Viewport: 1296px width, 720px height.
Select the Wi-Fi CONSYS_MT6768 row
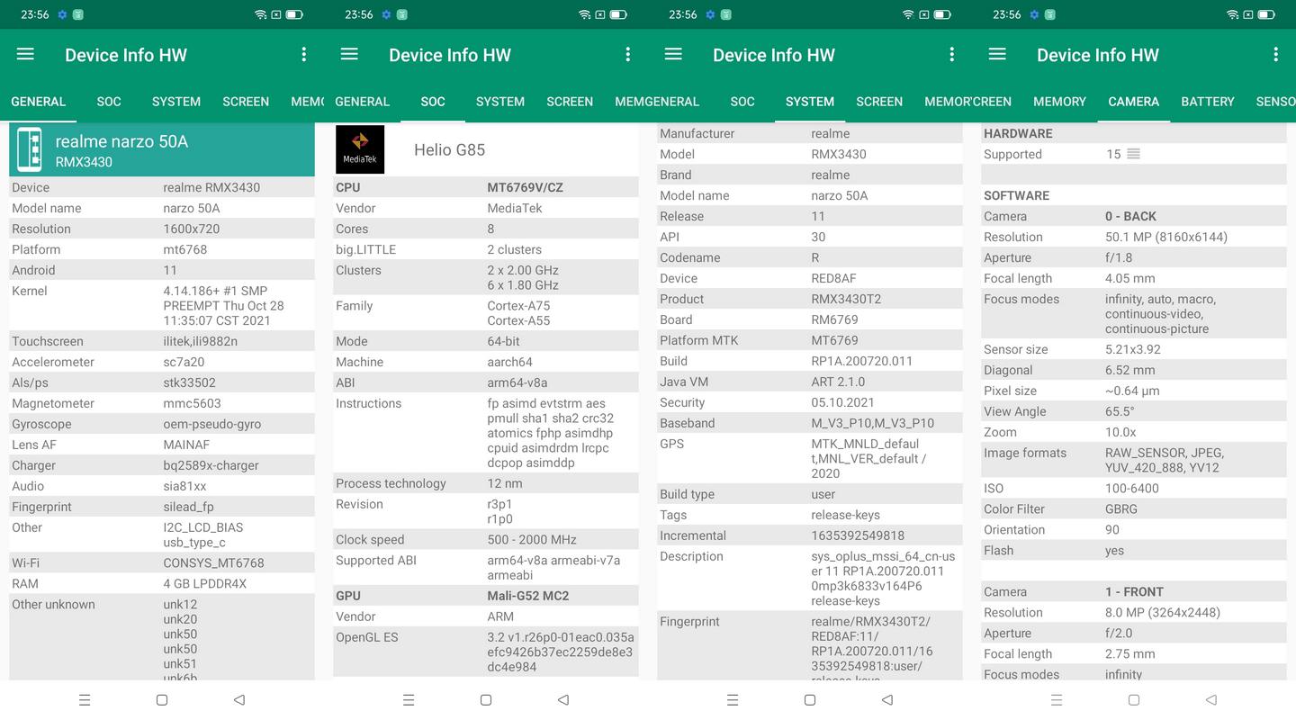coord(162,562)
